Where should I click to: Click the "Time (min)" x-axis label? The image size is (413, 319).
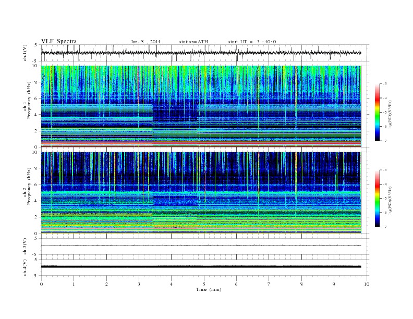[x=209, y=289]
